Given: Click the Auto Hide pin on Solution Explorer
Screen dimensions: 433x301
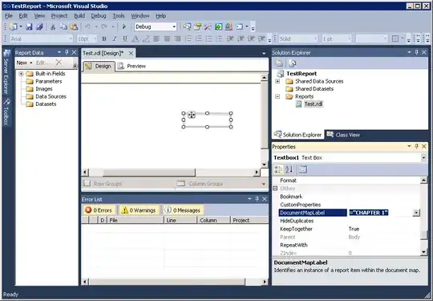Looking at the screenshot, I should click(x=416, y=52).
